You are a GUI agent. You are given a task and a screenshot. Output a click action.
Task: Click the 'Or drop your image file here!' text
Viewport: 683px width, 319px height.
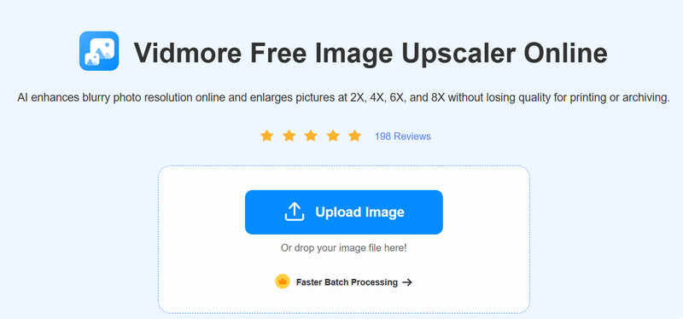pos(344,248)
